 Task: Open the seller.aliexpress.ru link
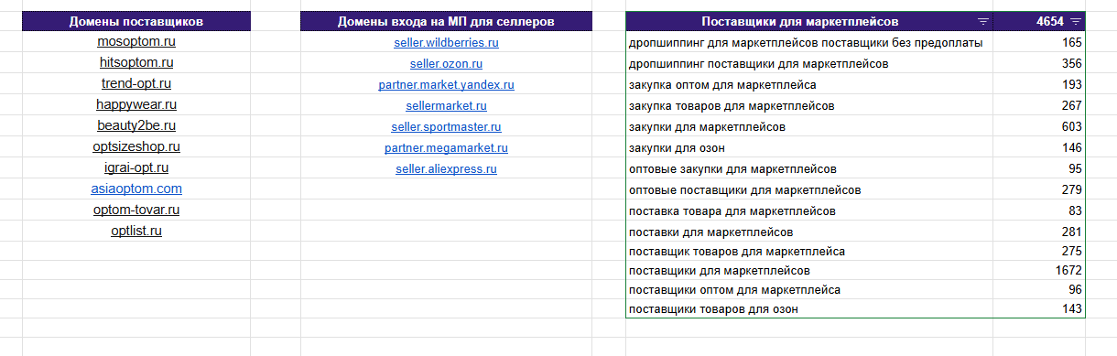pos(446,169)
